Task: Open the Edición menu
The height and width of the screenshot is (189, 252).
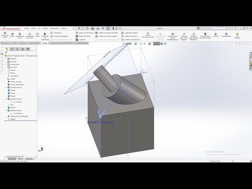Action: pos(34,28)
